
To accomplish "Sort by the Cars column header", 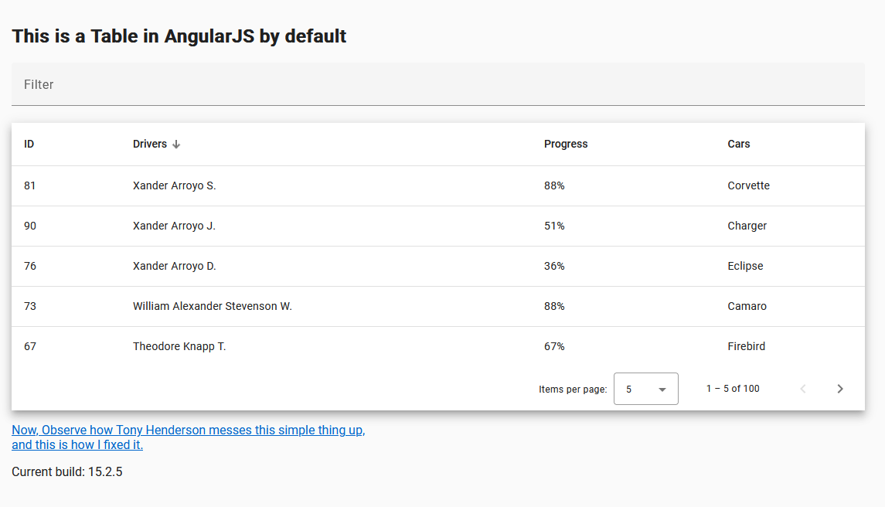I will pos(739,145).
